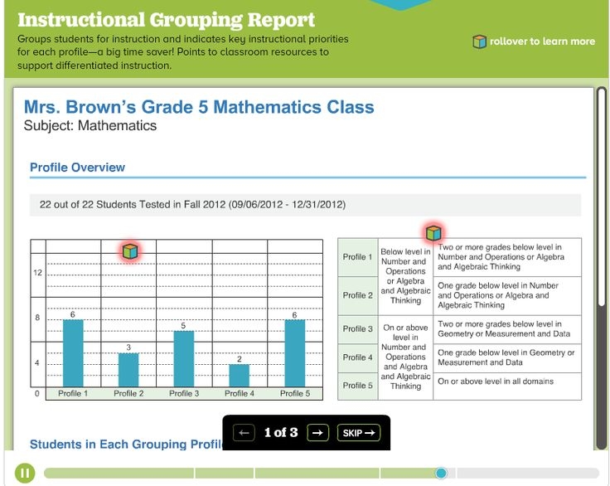Screen dimensions: 610x486
Task: Click the rollover cube above the profile table
Action: [433, 233]
